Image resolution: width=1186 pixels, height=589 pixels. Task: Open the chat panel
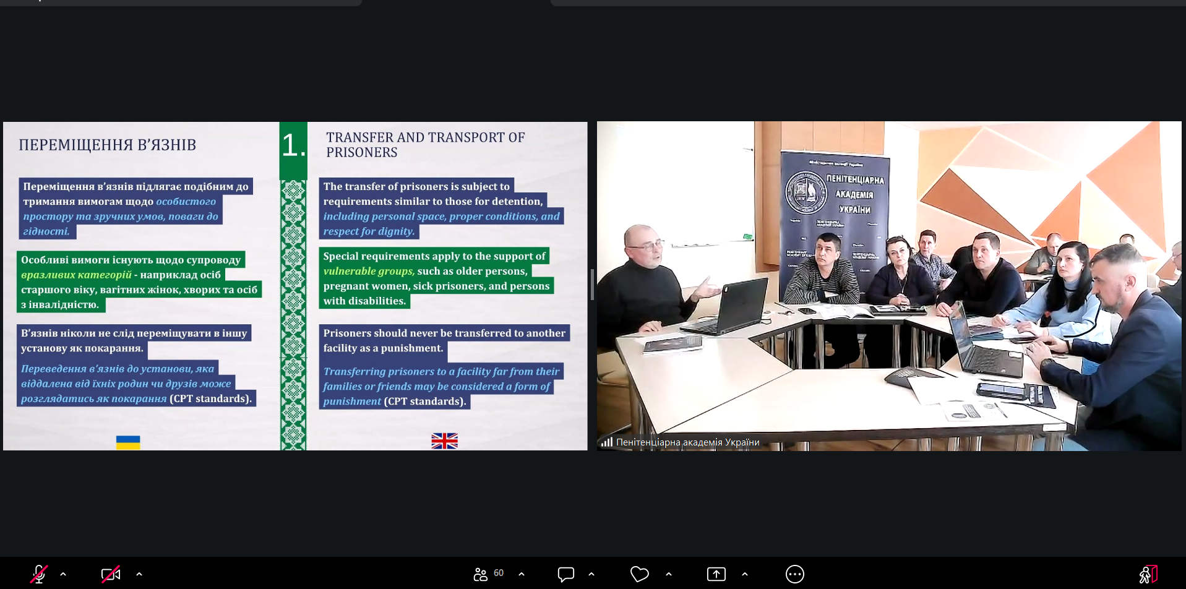click(565, 574)
